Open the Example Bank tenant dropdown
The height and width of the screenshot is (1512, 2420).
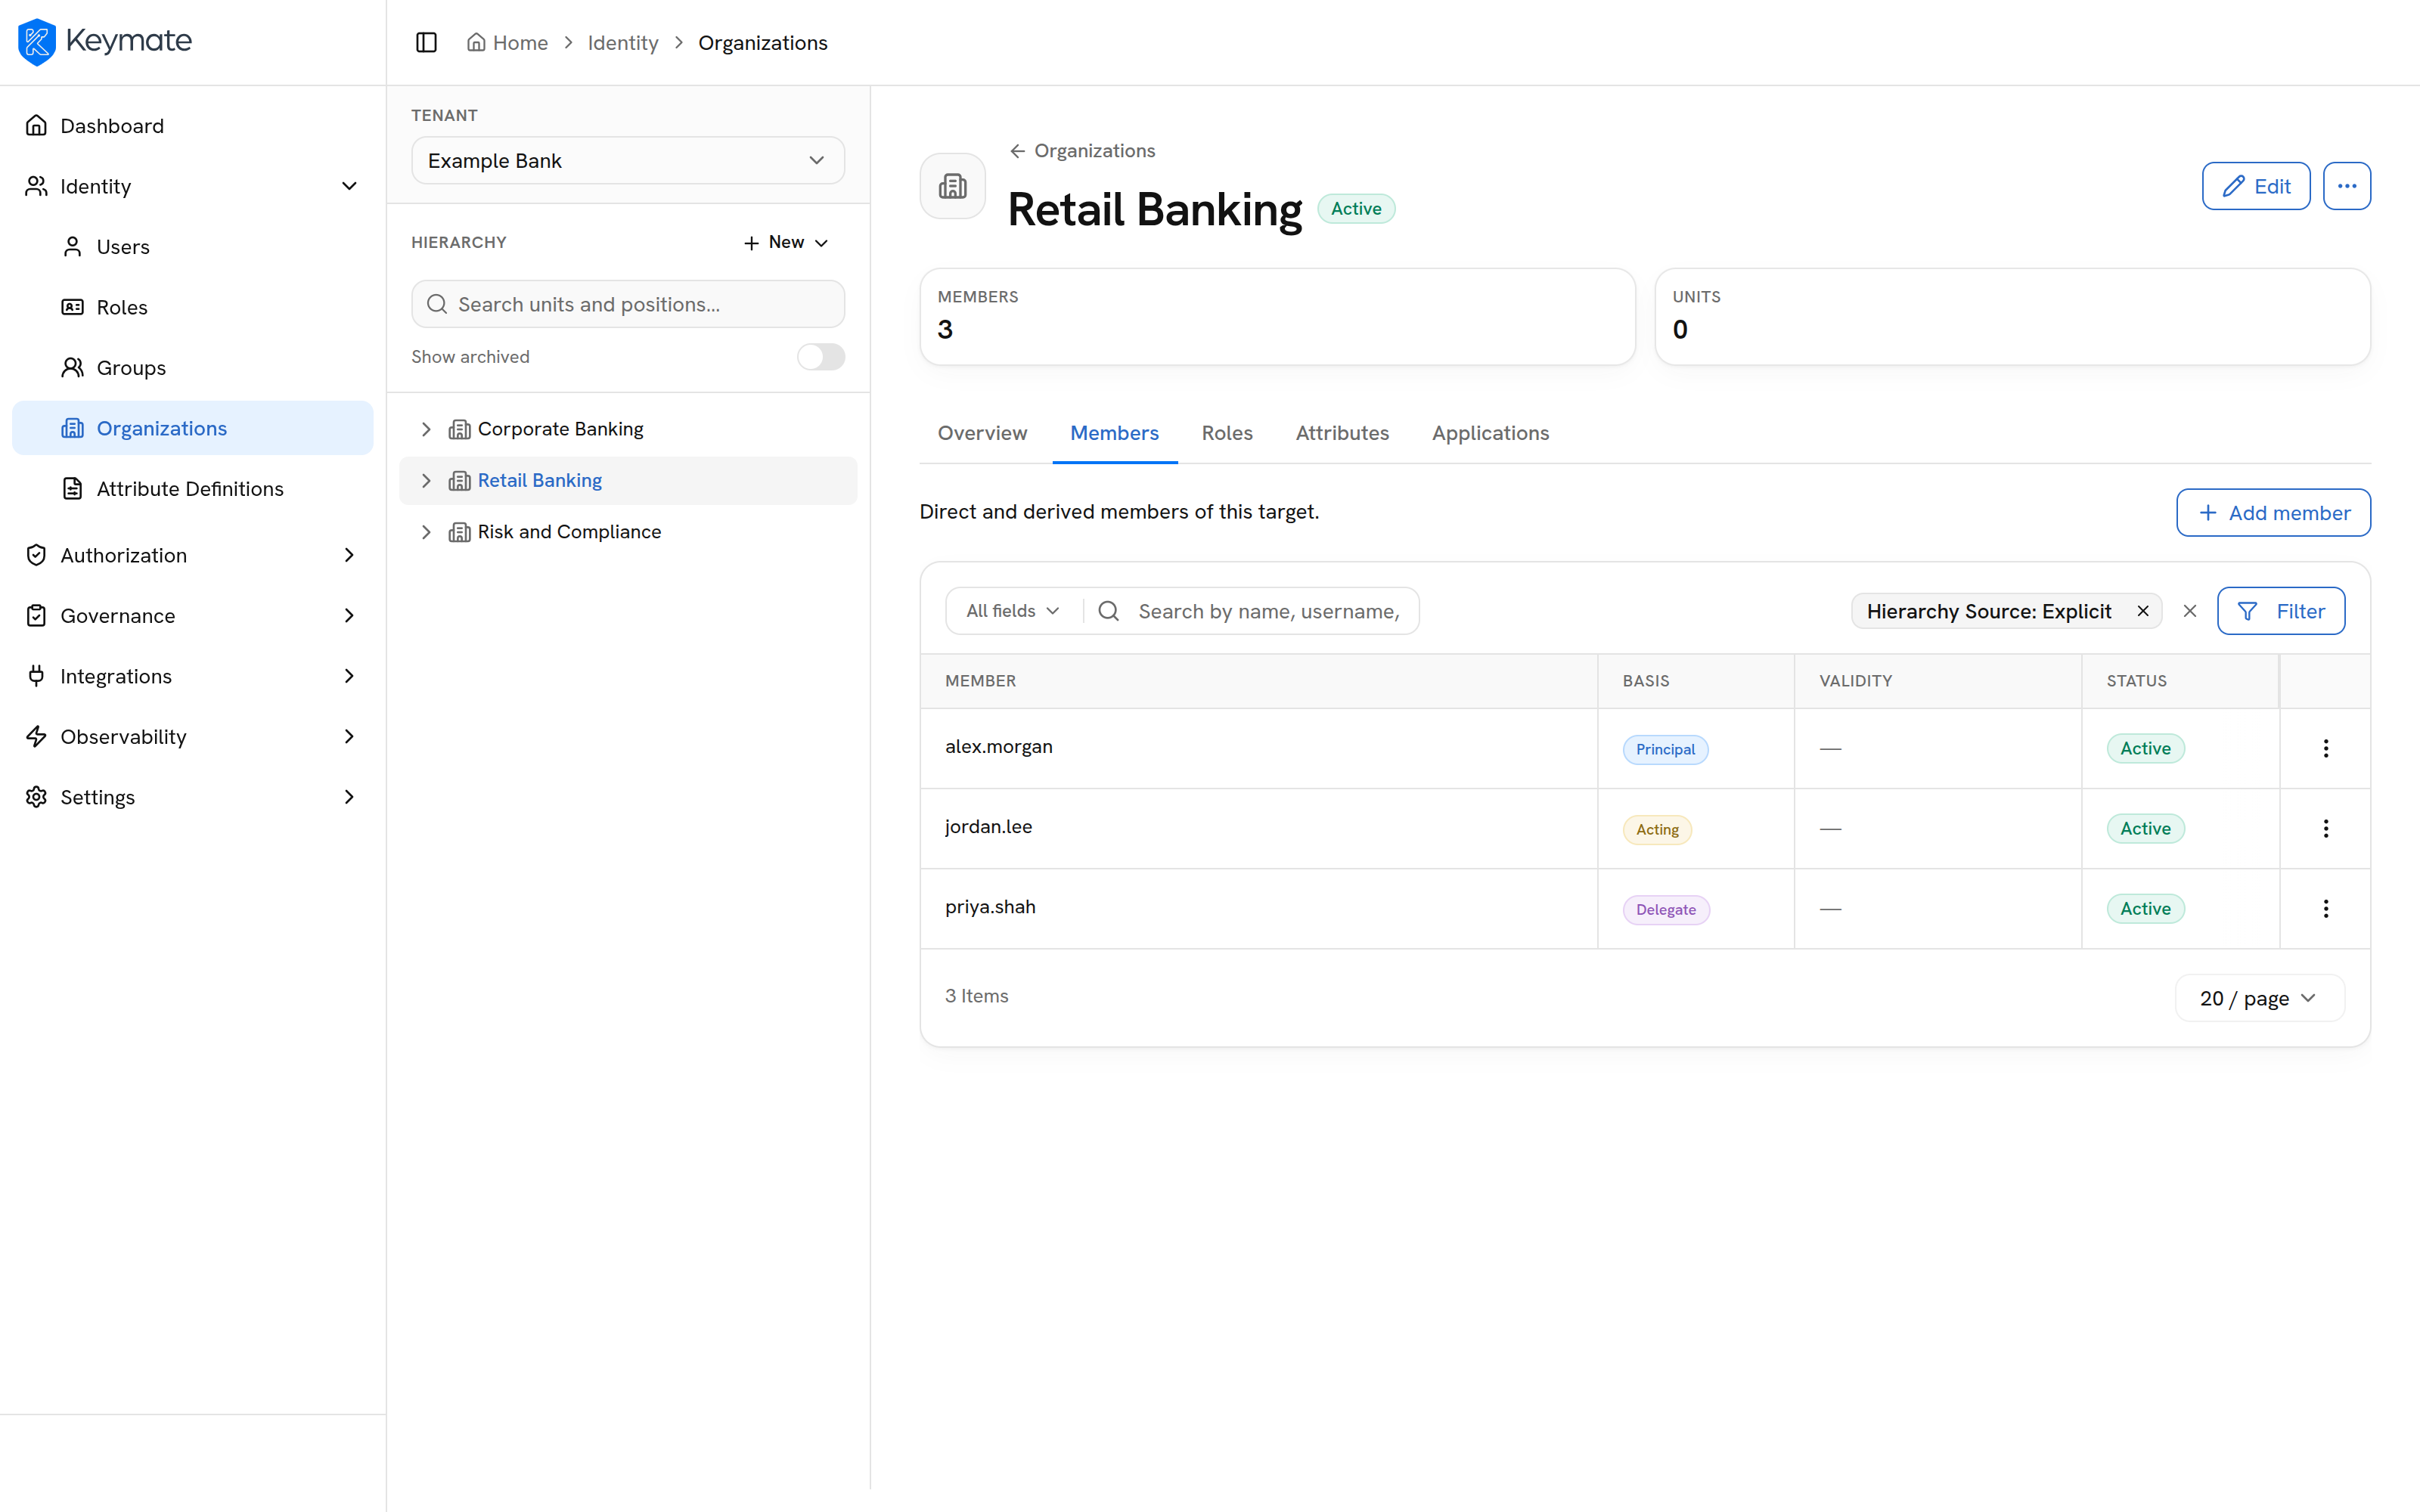[628, 161]
